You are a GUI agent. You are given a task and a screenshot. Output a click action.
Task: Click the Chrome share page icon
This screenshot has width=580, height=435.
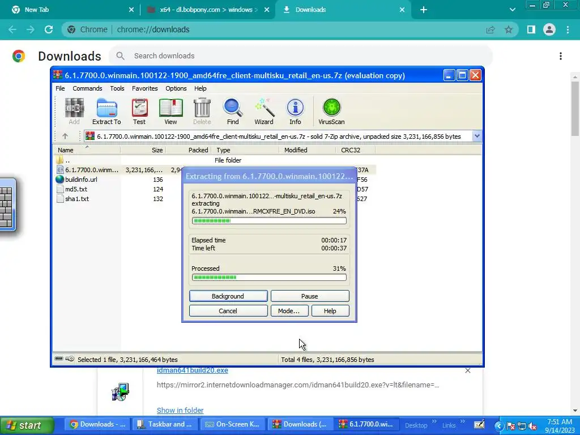(x=491, y=29)
